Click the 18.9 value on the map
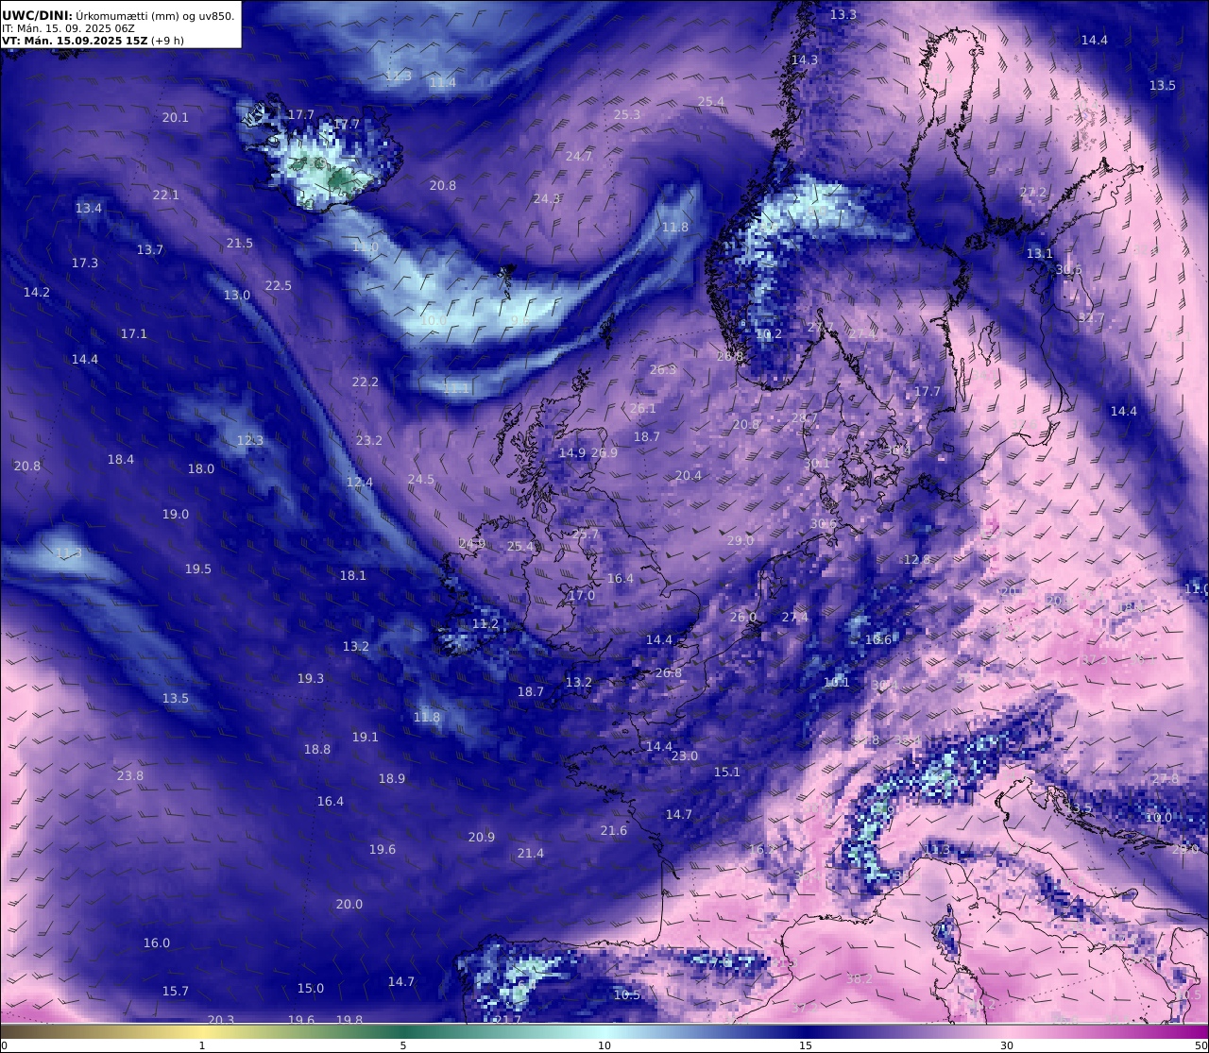This screenshot has width=1209, height=1053. click(x=392, y=779)
